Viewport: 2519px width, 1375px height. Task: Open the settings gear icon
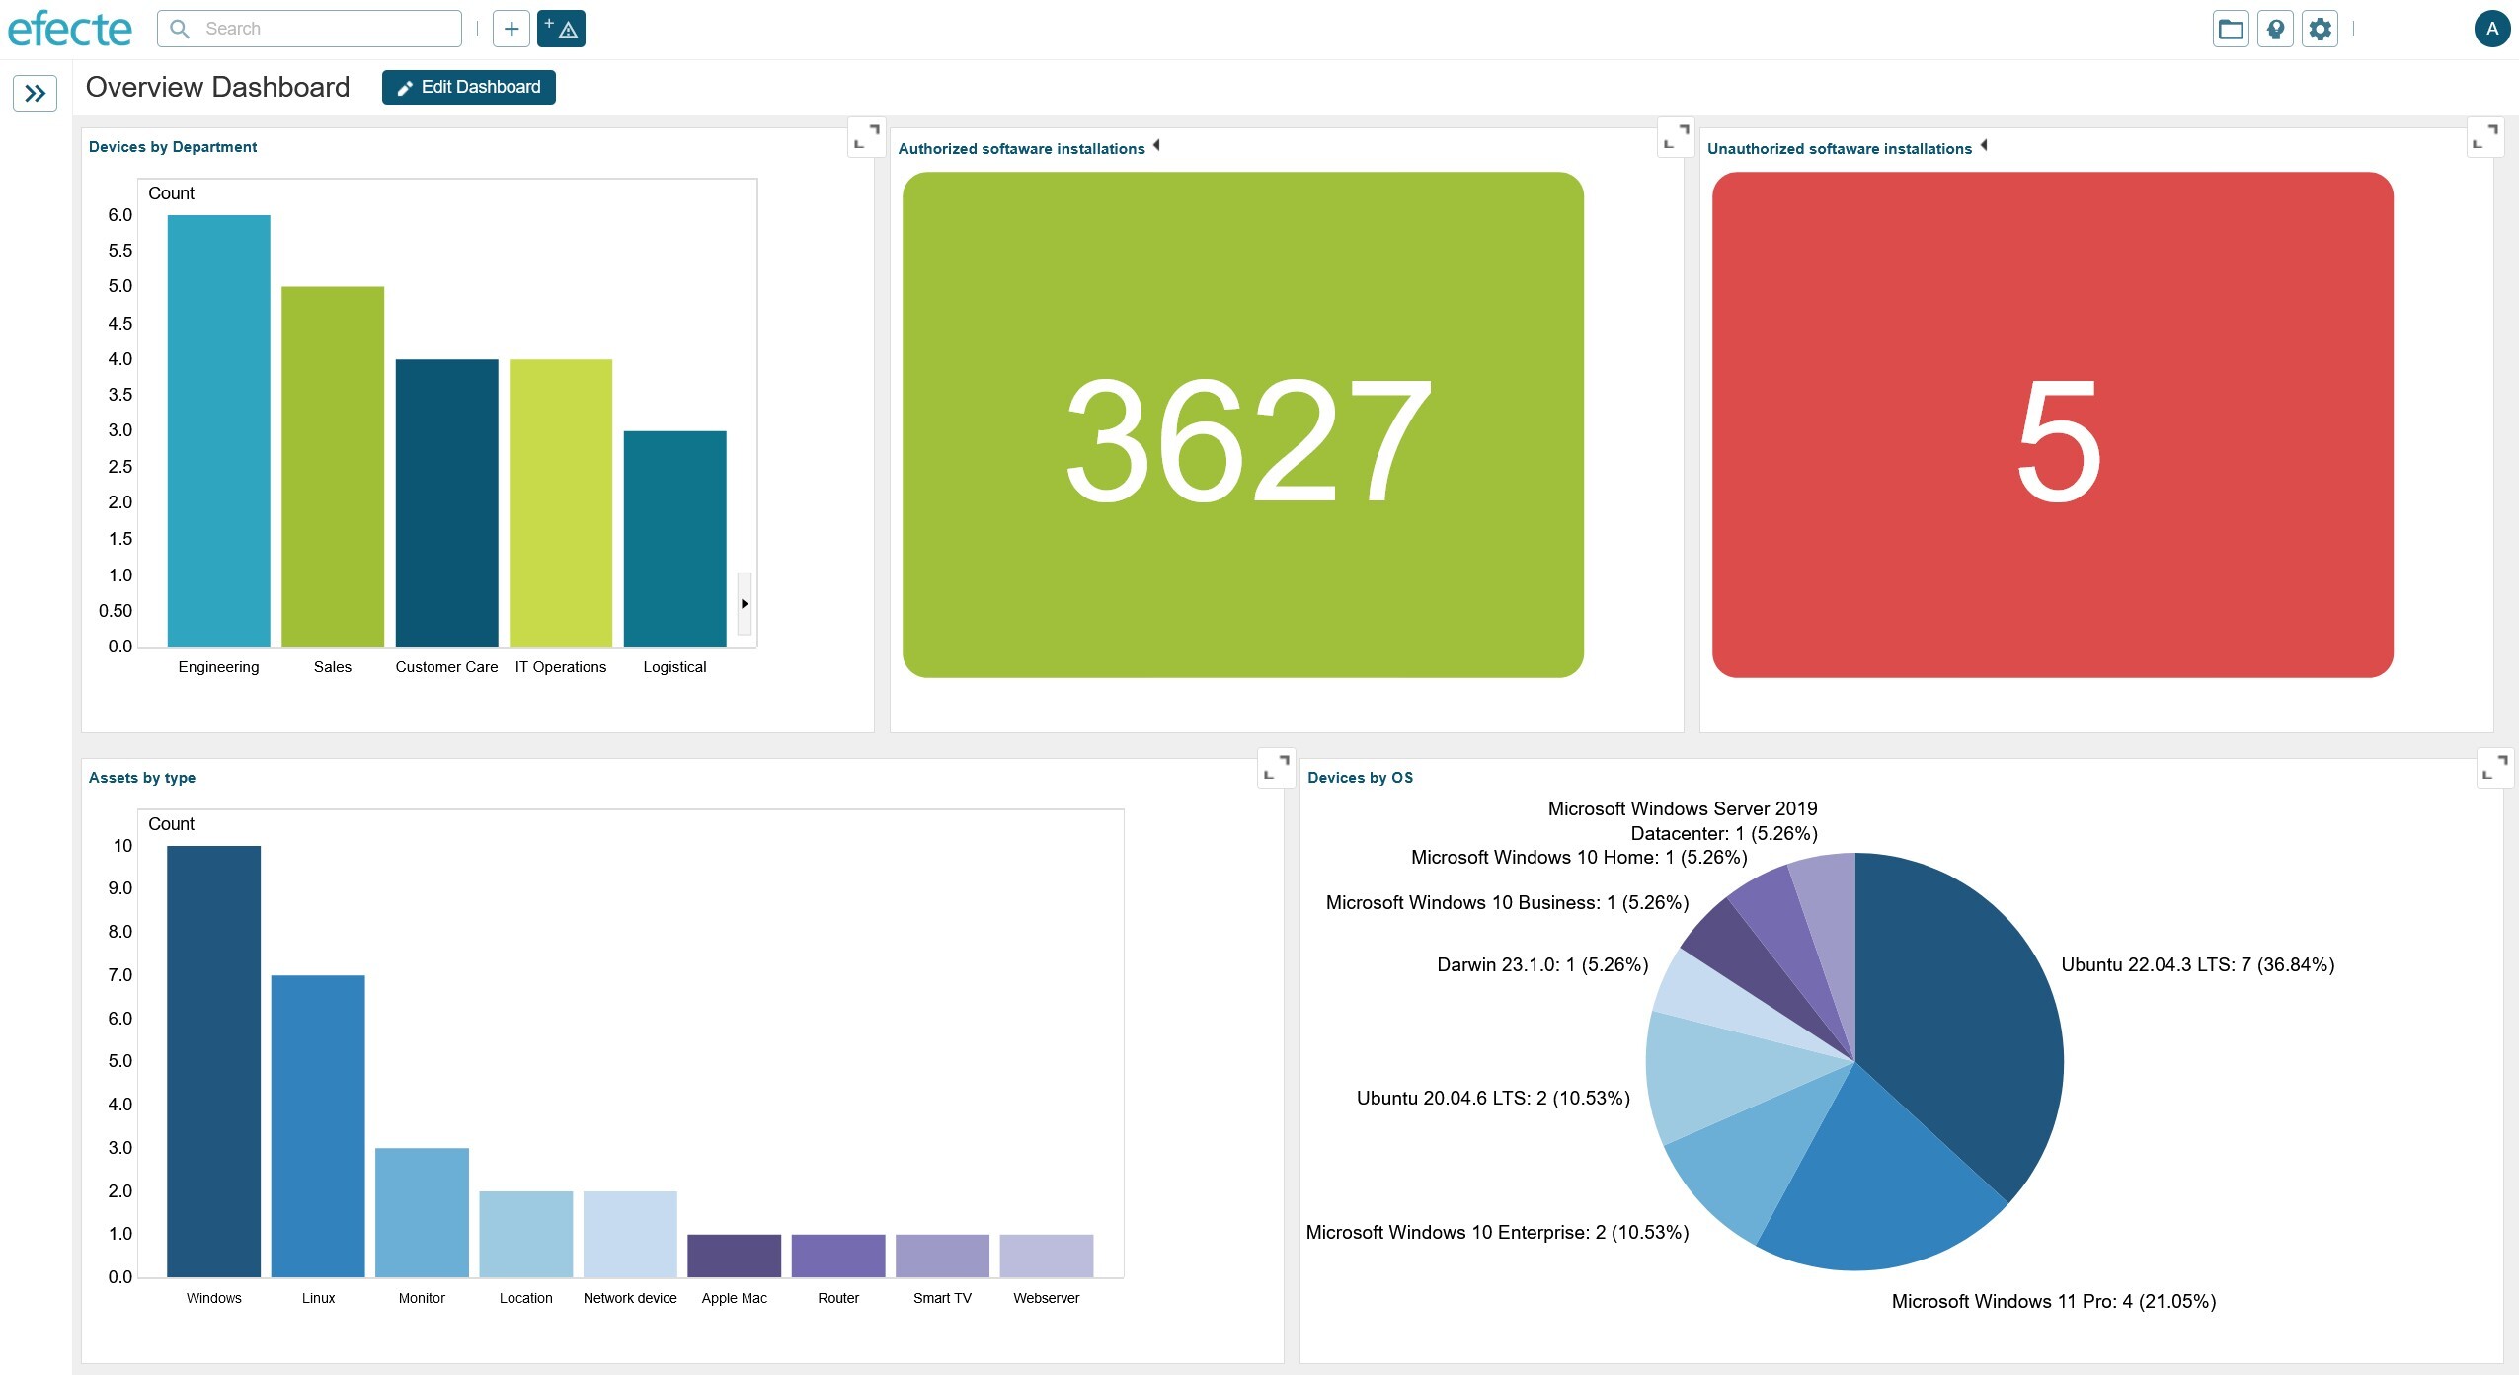[2320, 29]
